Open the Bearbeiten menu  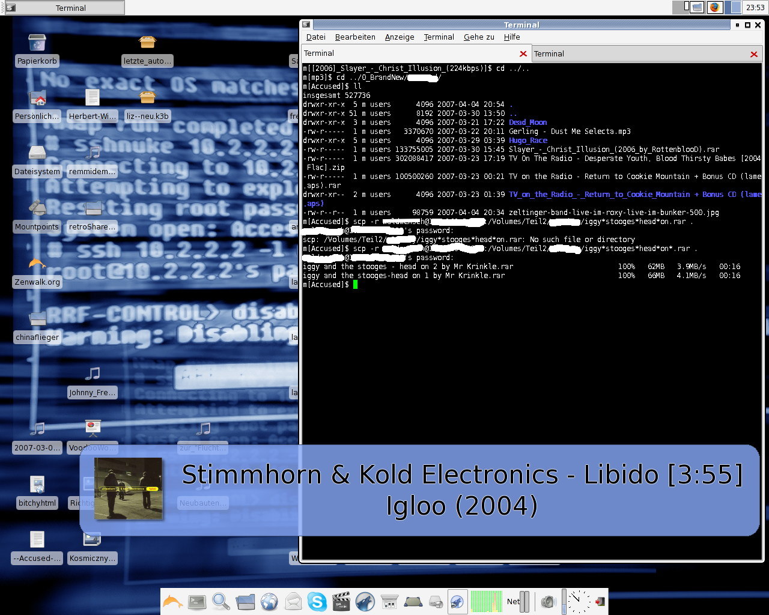(x=355, y=37)
